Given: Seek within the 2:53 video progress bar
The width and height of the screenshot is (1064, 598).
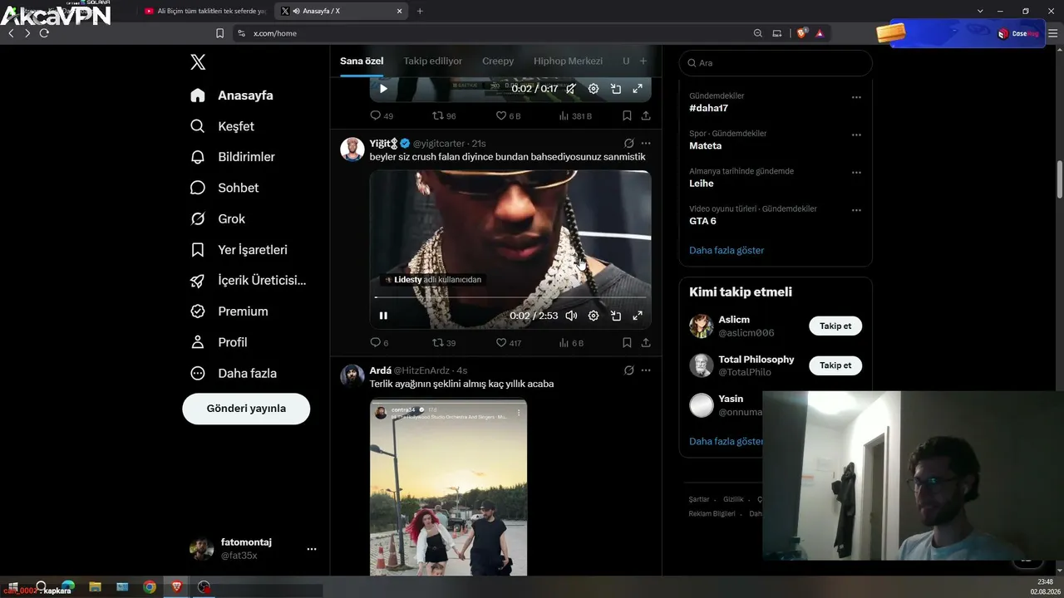Looking at the screenshot, I should [510, 297].
